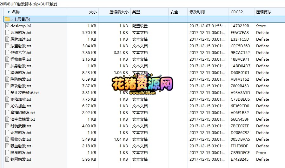Select the file name 禁止攻击触发.txt
Viewport: 285px width, 168px height.
click(x=24, y=93)
